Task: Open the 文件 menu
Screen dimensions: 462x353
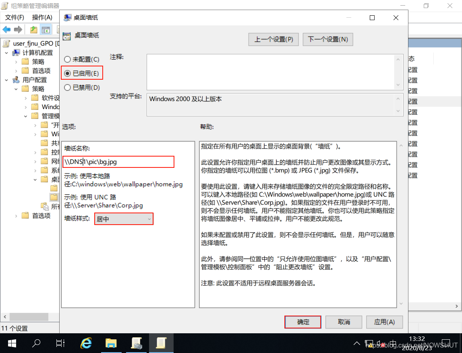Action: 15,17
